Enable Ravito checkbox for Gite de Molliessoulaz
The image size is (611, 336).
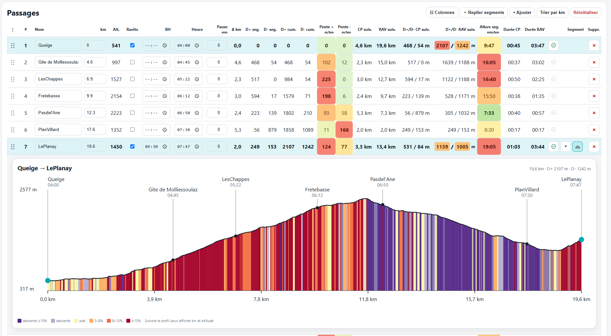point(132,62)
